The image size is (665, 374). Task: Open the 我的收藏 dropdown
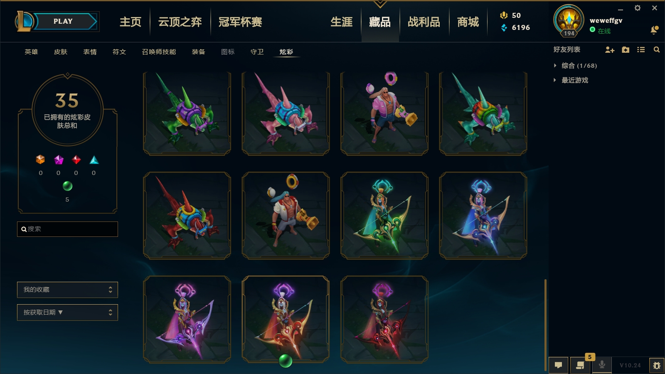coord(67,290)
